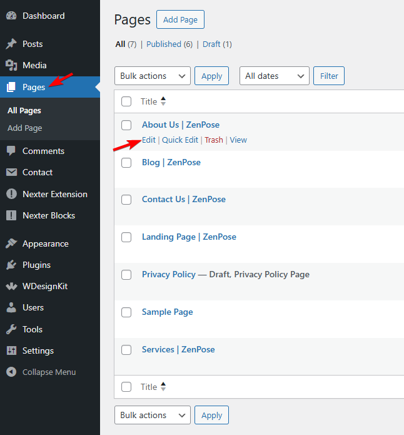Check the About Us | ZenPose checkbox
Image resolution: width=404 pixels, height=435 pixels.
[126, 125]
